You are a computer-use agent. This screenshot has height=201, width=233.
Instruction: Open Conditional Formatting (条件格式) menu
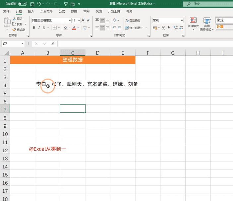193,23
